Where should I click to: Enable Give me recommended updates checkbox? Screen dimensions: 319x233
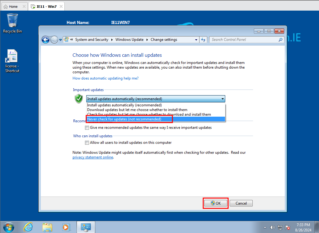tap(87, 128)
